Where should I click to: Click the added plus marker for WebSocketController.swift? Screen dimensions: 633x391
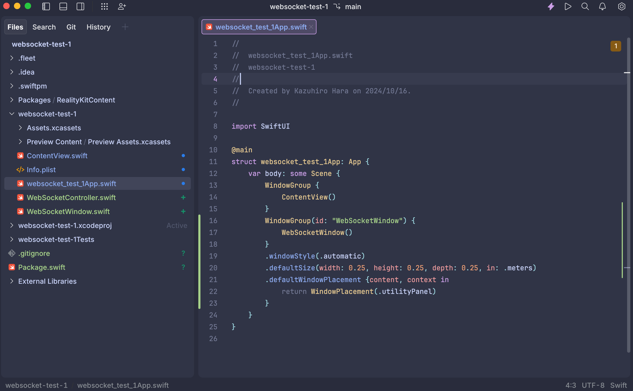183,197
